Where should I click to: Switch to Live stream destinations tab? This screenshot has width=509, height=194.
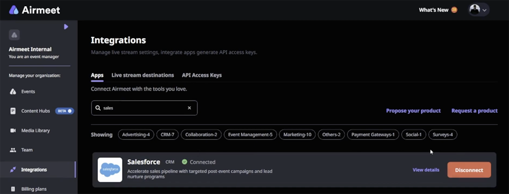click(x=143, y=75)
